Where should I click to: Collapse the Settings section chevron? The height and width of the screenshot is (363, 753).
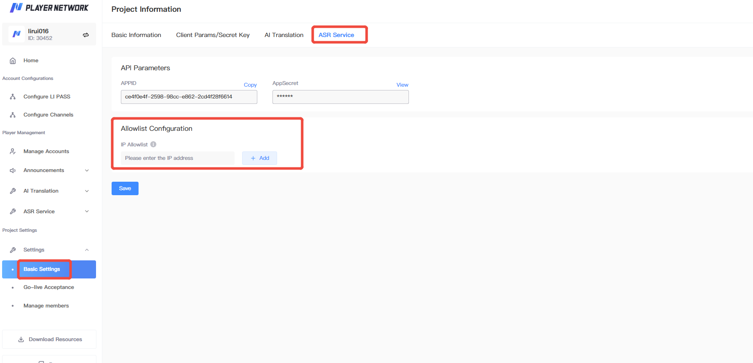click(x=87, y=250)
